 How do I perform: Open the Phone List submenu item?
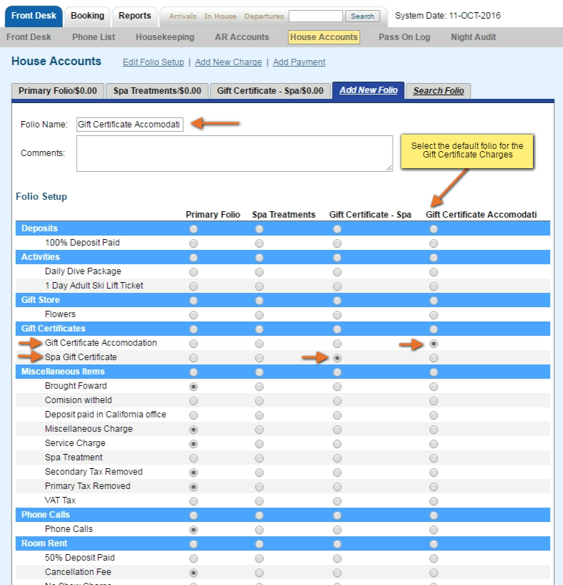pos(94,37)
